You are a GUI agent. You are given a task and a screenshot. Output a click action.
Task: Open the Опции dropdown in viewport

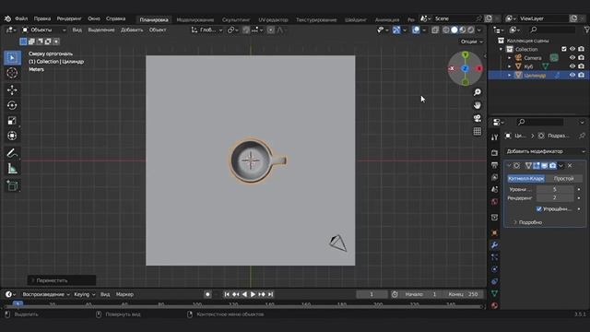pos(471,41)
